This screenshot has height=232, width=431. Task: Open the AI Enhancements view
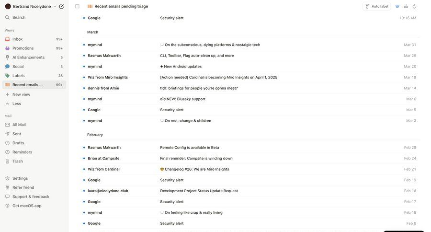[28, 58]
